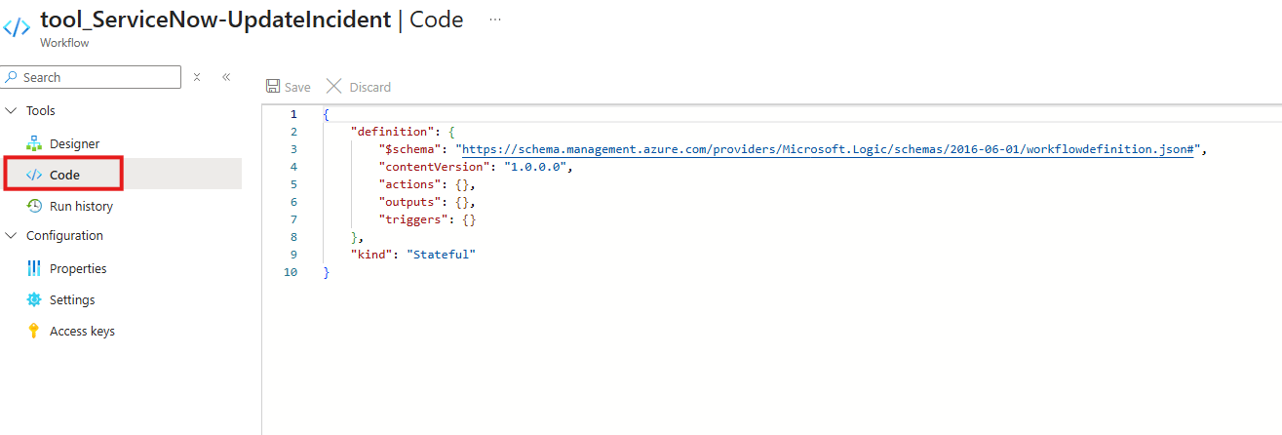The image size is (1282, 435).
Task: Click the Discard button label
Action: coord(369,88)
